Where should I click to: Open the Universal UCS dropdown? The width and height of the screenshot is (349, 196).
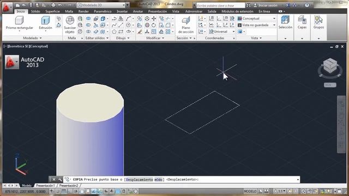(x=222, y=32)
